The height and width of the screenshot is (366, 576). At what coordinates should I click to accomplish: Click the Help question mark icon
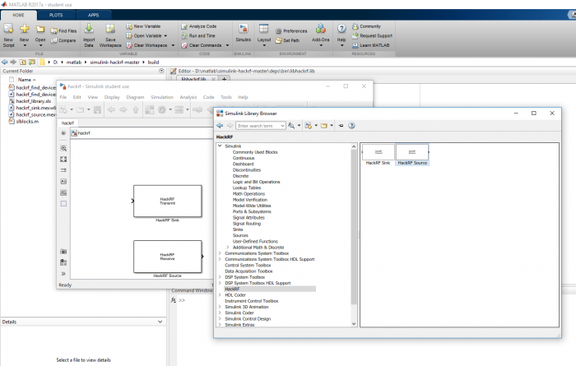point(341,29)
